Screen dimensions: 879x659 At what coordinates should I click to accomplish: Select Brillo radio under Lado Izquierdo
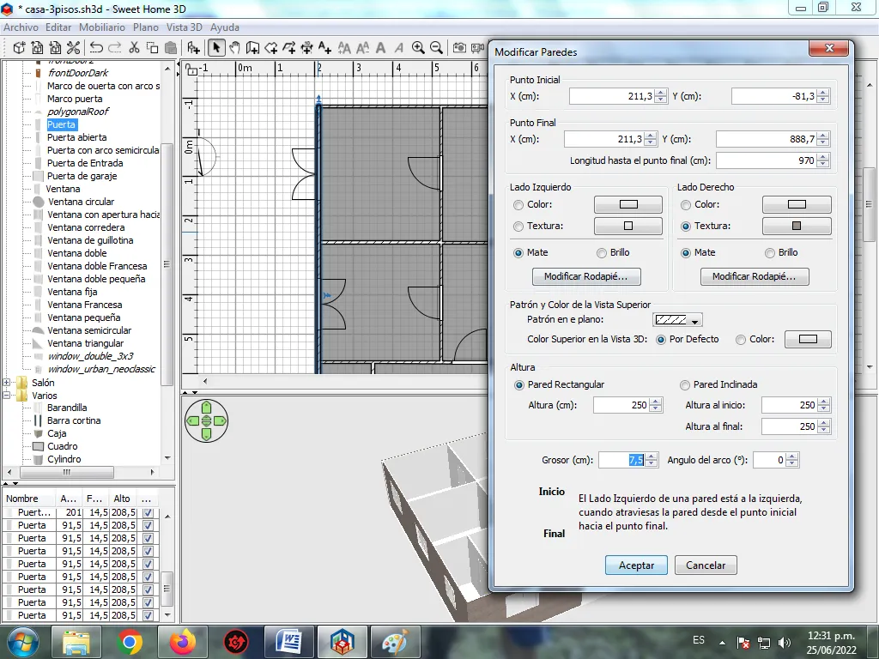click(602, 253)
